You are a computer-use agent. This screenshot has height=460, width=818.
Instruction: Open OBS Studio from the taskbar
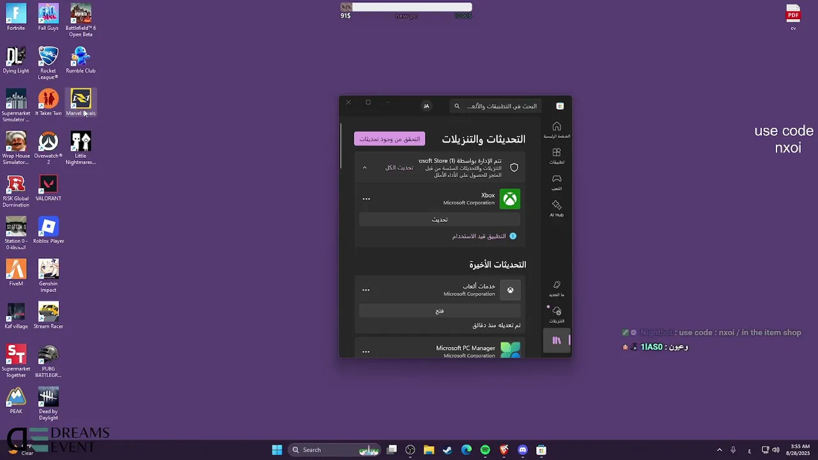pos(410,450)
